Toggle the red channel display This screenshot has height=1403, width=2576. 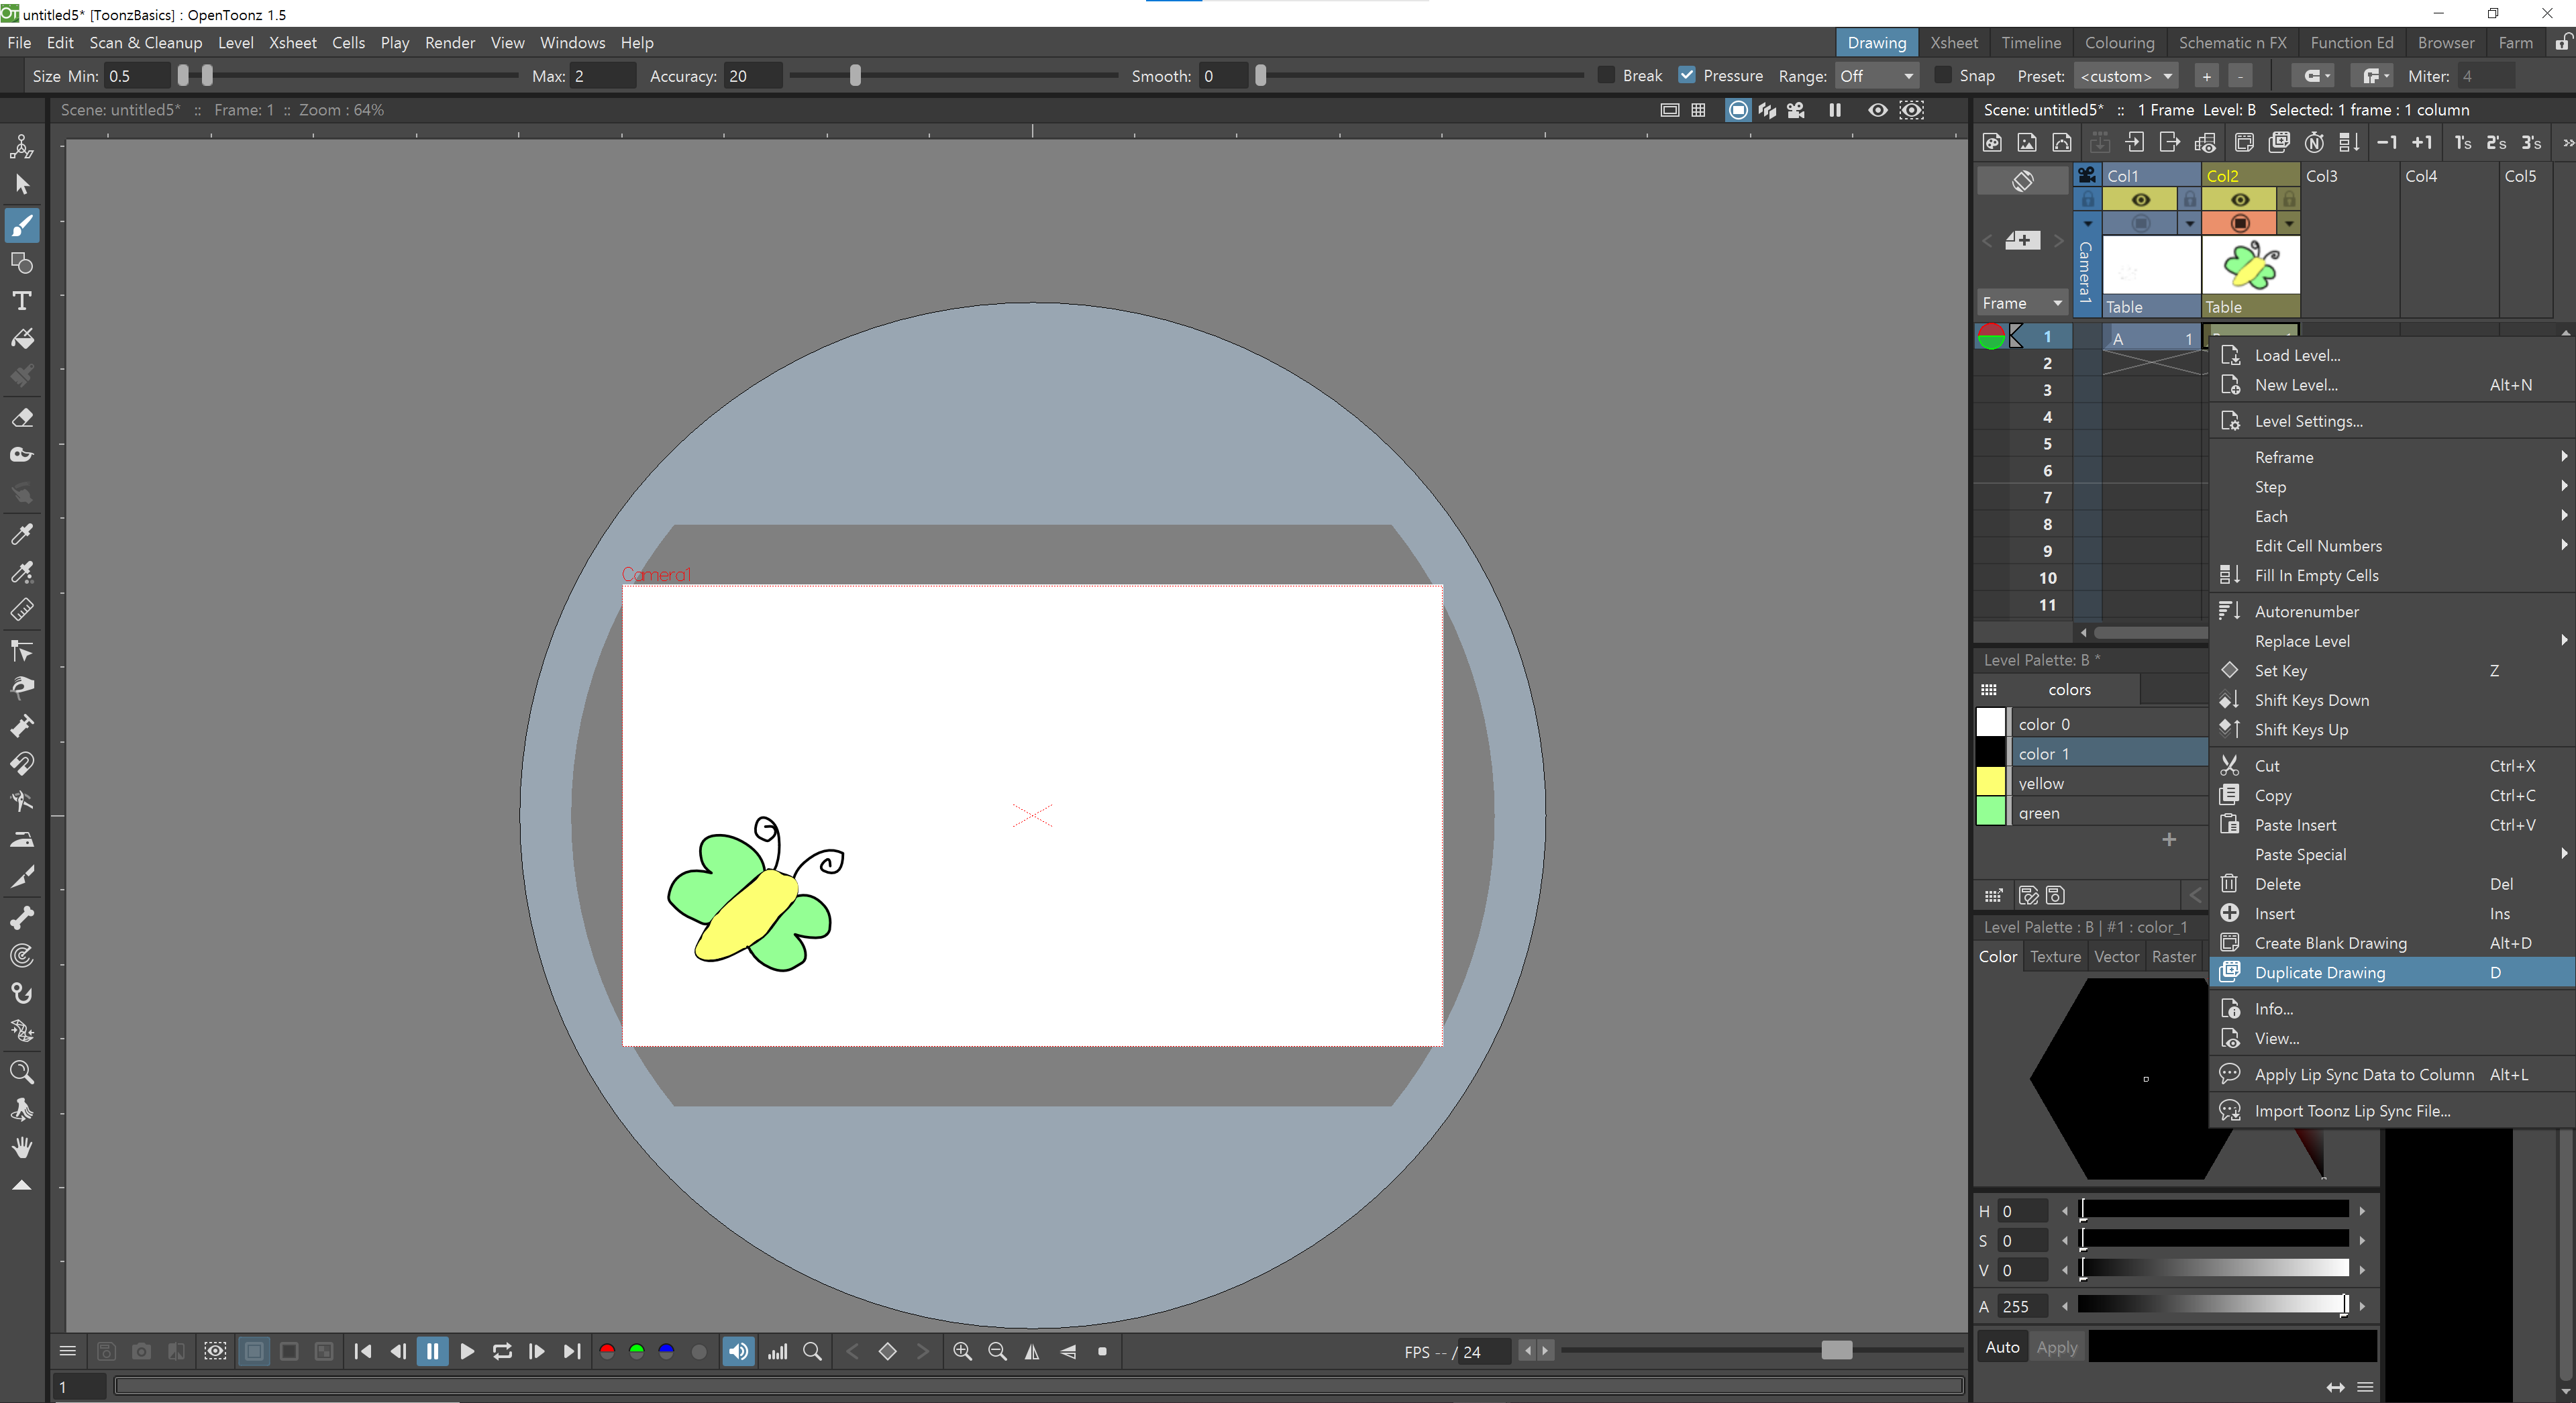coord(607,1352)
